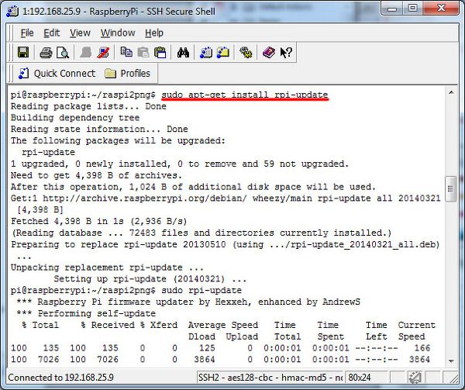The image size is (465, 390).
Task: Click the Copy two-pages icon
Action: click(x=126, y=52)
